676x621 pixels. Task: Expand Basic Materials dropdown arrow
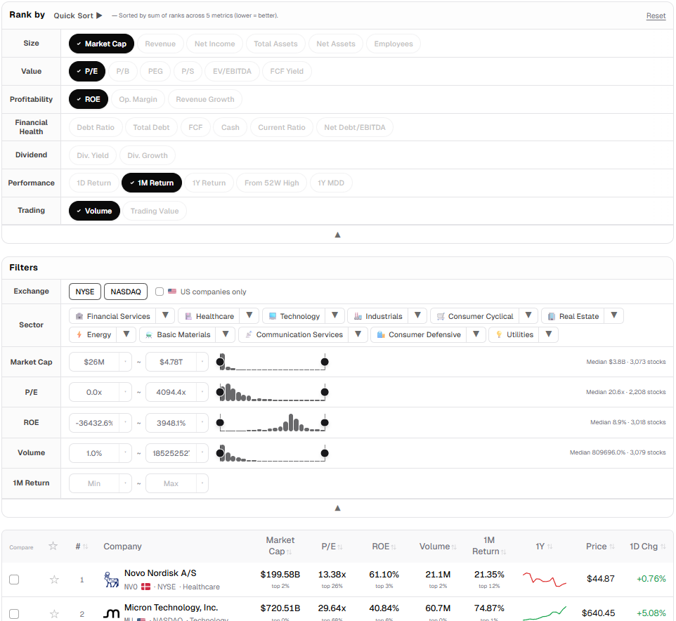(x=226, y=334)
